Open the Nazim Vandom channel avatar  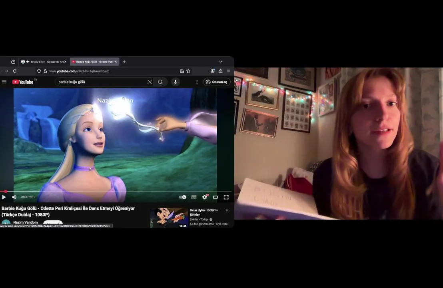(x=6, y=224)
